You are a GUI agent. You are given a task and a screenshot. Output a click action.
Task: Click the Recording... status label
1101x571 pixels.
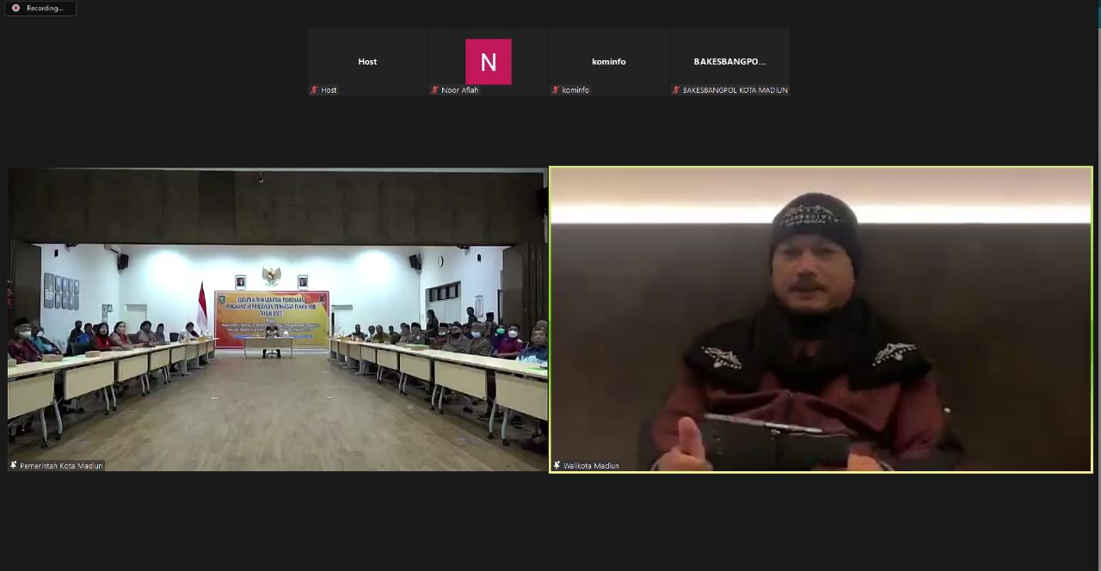point(45,9)
